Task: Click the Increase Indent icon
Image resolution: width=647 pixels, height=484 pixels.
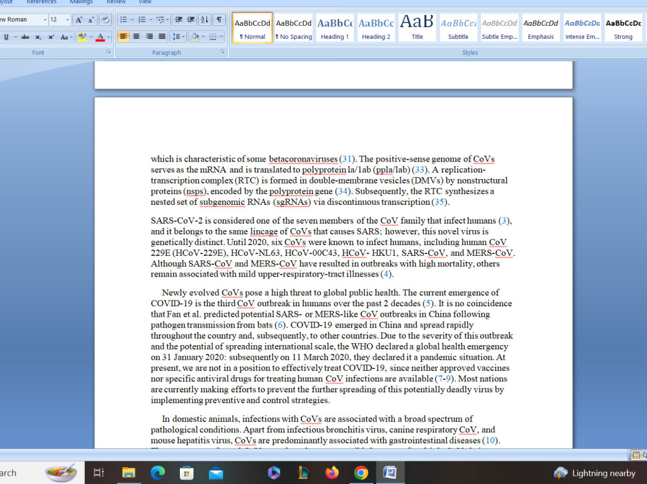Action: click(191, 19)
